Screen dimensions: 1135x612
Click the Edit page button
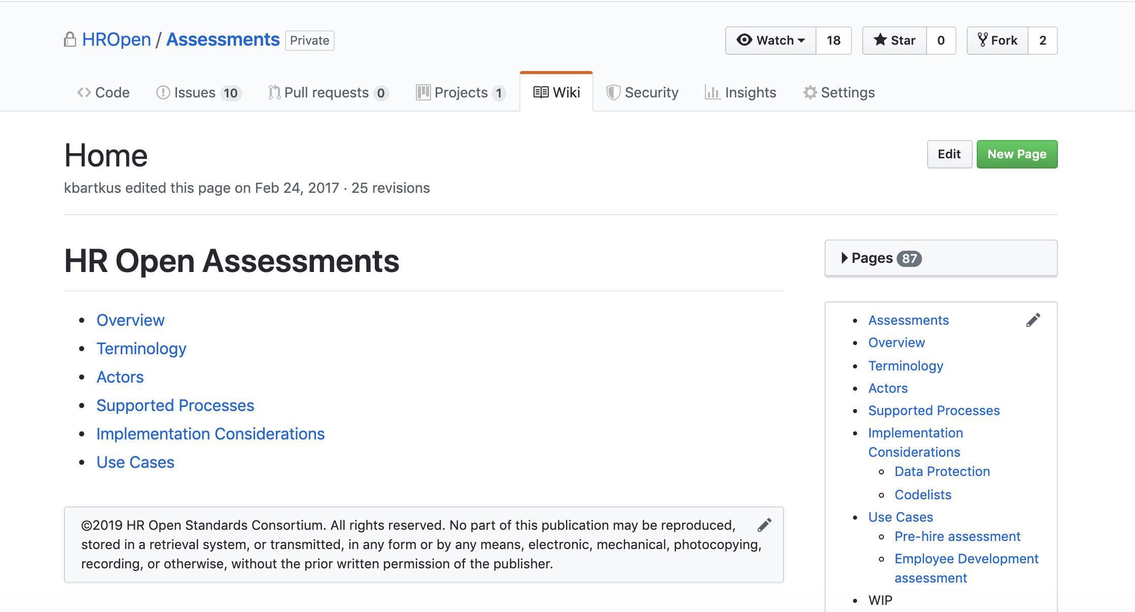949,154
